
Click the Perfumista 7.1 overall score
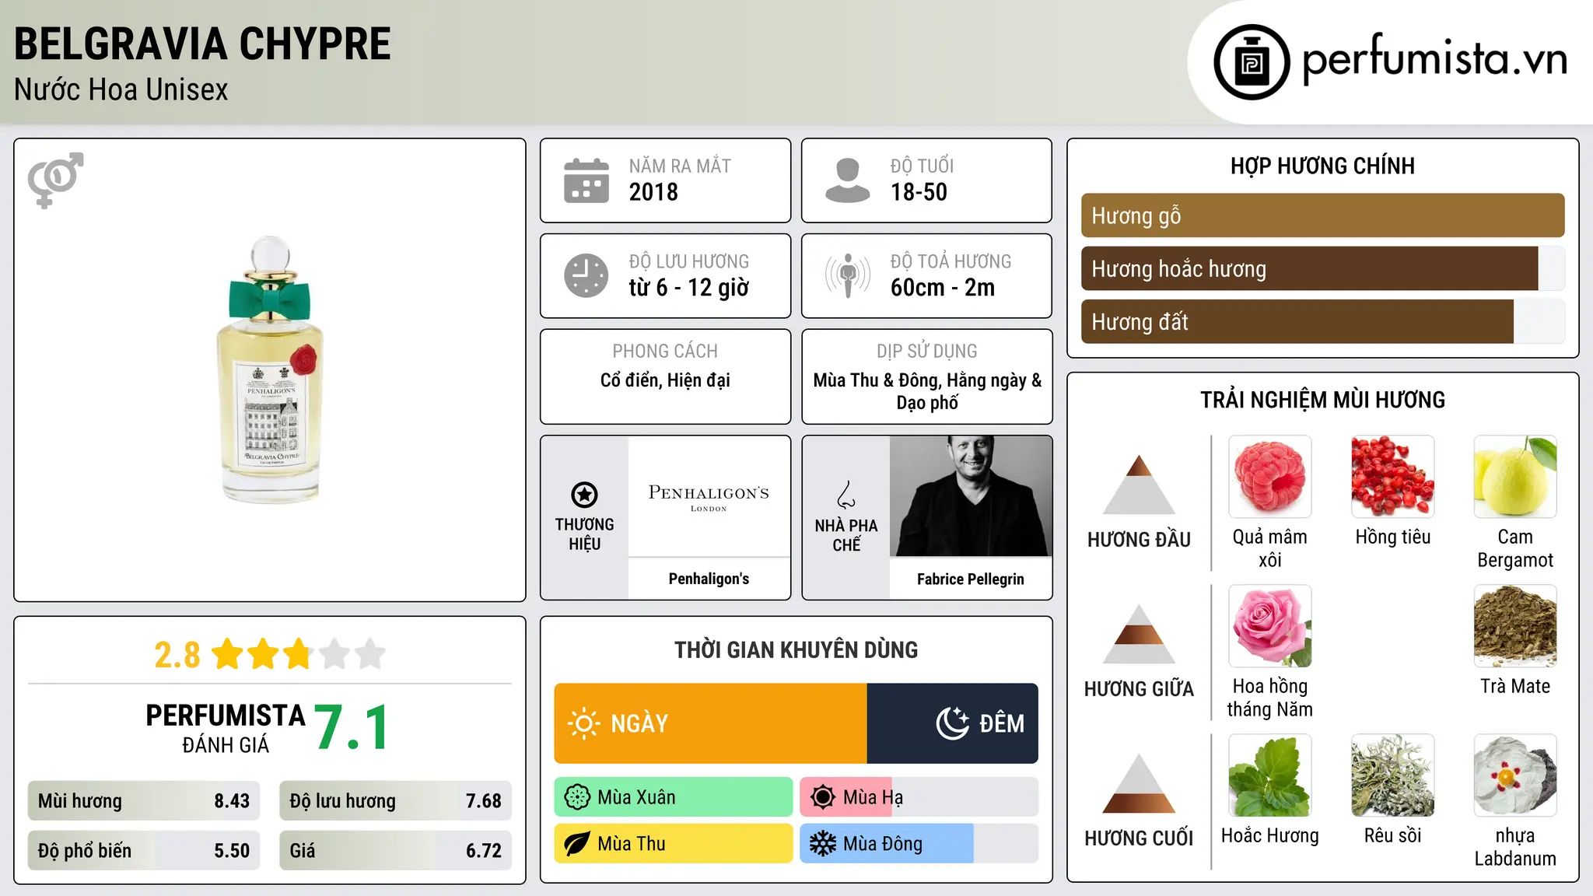pos(352,728)
